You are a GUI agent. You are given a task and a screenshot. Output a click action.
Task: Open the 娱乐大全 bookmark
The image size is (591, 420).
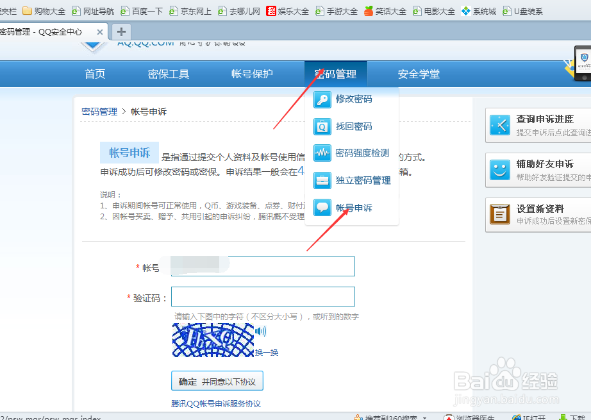pyautogui.click(x=288, y=12)
